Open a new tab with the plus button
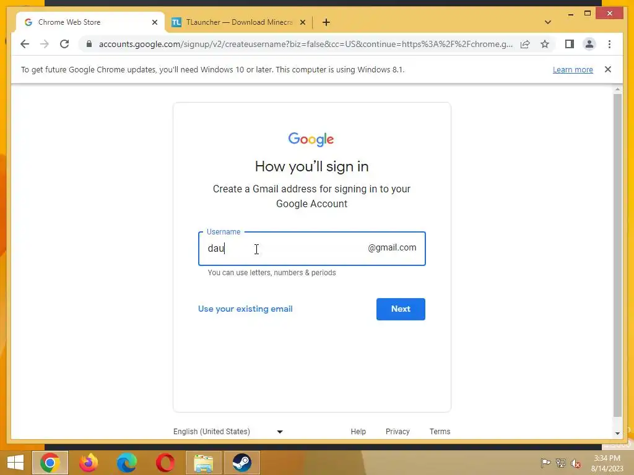The width and height of the screenshot is (634, 475). coord(326,22)
